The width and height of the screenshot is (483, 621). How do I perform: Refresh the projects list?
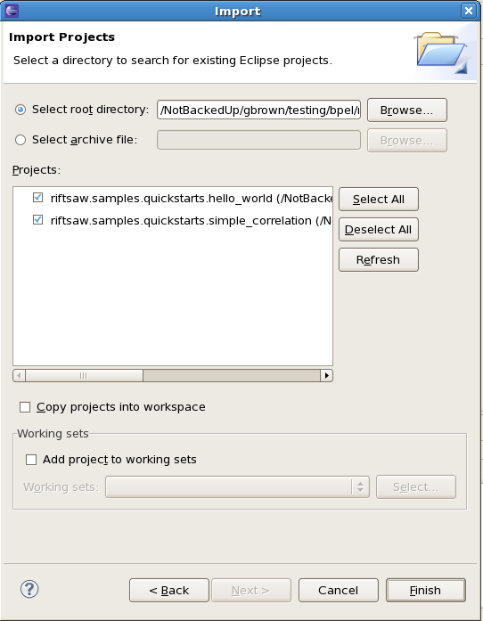coord(379,260)
